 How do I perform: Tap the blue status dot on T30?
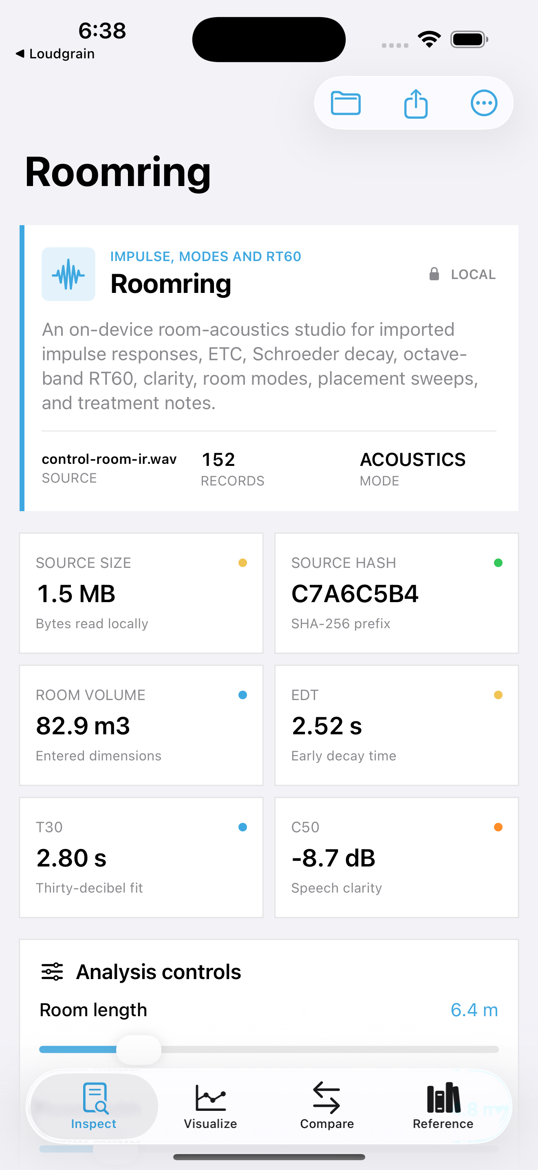(243, 827)
